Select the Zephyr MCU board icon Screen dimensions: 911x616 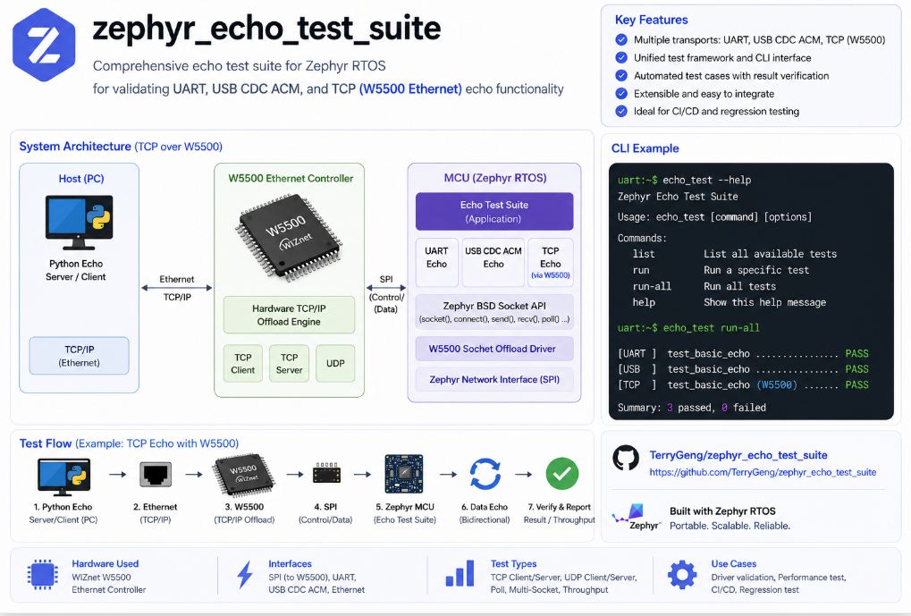pos(404,474)
